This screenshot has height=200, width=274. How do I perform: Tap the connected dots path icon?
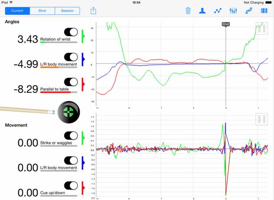(249, 11)
